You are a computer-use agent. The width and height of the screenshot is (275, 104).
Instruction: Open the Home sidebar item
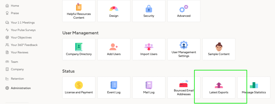click(x=12, y=6)
